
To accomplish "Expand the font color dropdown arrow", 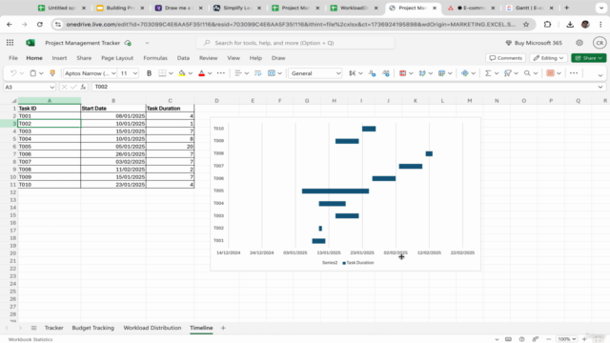I will (x=210, y=73).
